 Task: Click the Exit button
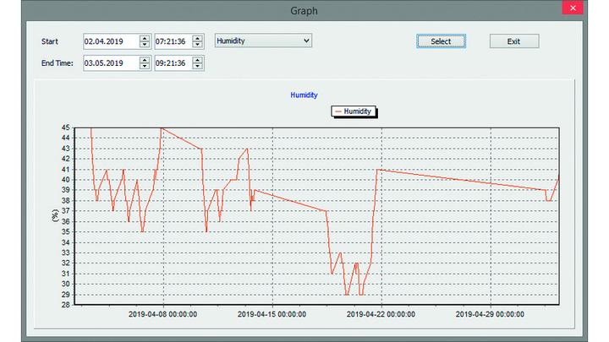(514, 41)
